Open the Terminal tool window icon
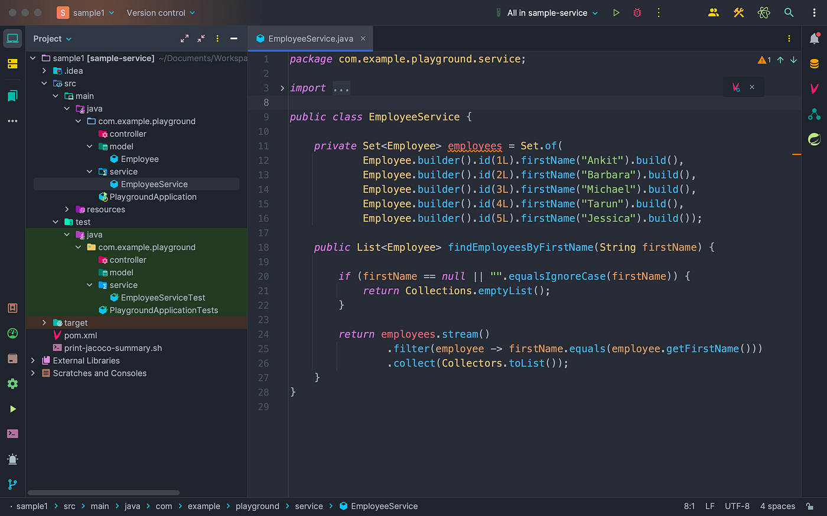827x516 pixels. point(12,433)
